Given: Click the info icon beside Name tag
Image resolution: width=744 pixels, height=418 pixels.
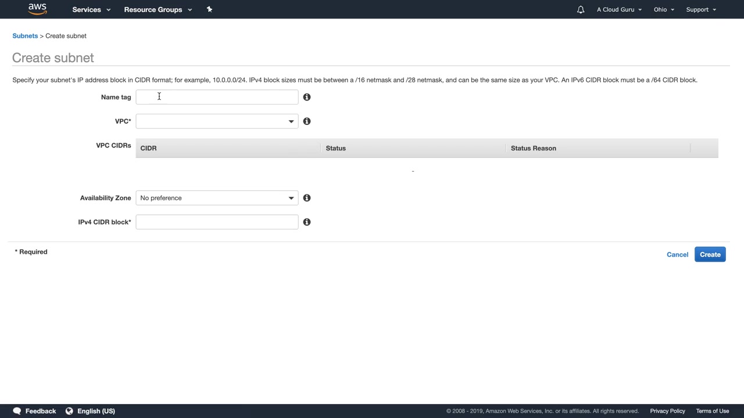Looking at the screenshot, I should click(307, 97).
